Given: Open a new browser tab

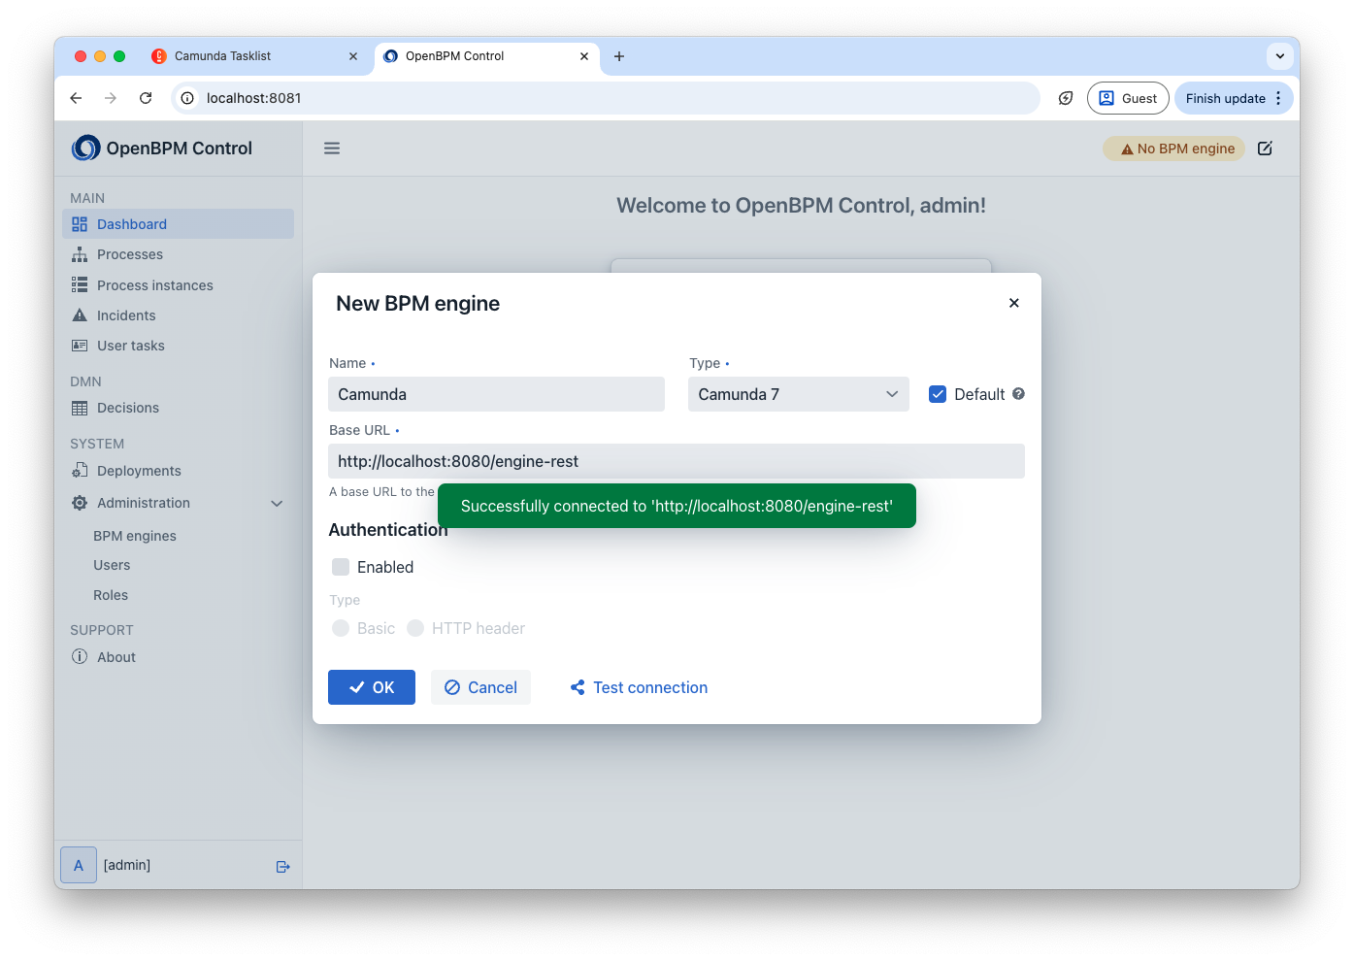Looking at the screenshot, I should click(x=619, y=56).
